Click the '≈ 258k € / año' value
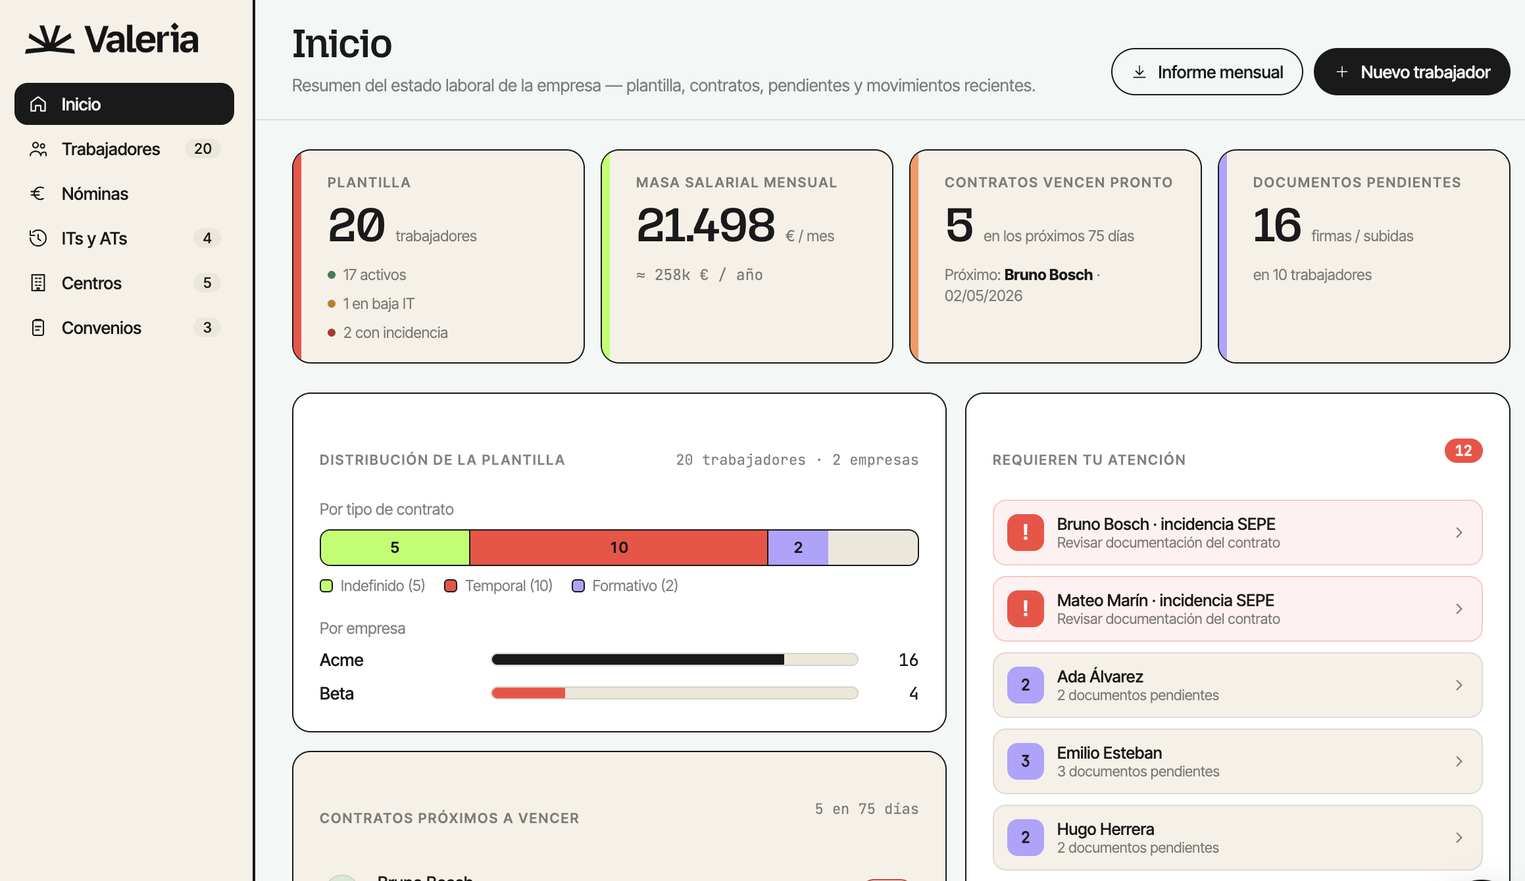 pos(699,275)
